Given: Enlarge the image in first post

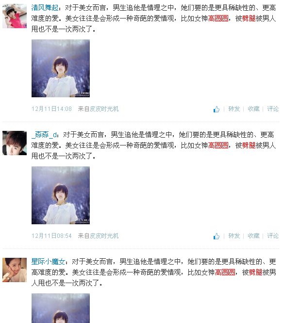Looking at the screenshot, I should pos(61,69).
